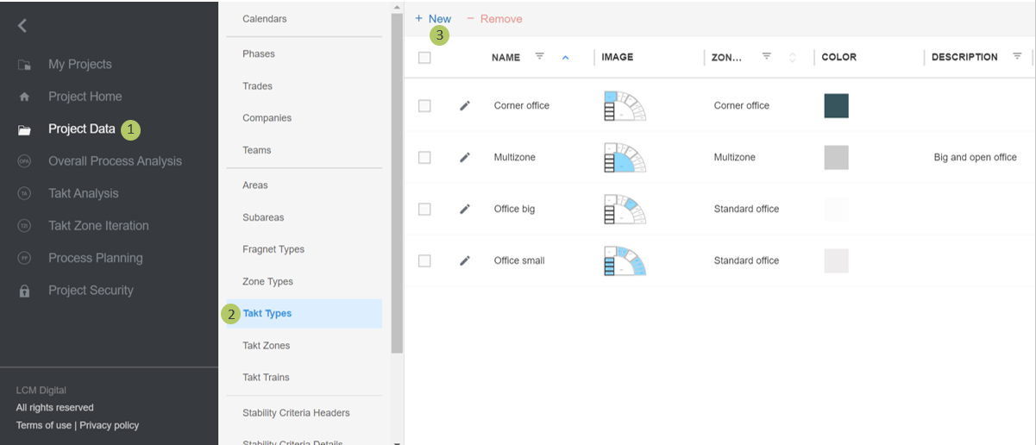Image resolution: width=1036 pixels, height=445 pixels.
Task: Edit the Multizone row with pencil icon
Action: [465, 157]
